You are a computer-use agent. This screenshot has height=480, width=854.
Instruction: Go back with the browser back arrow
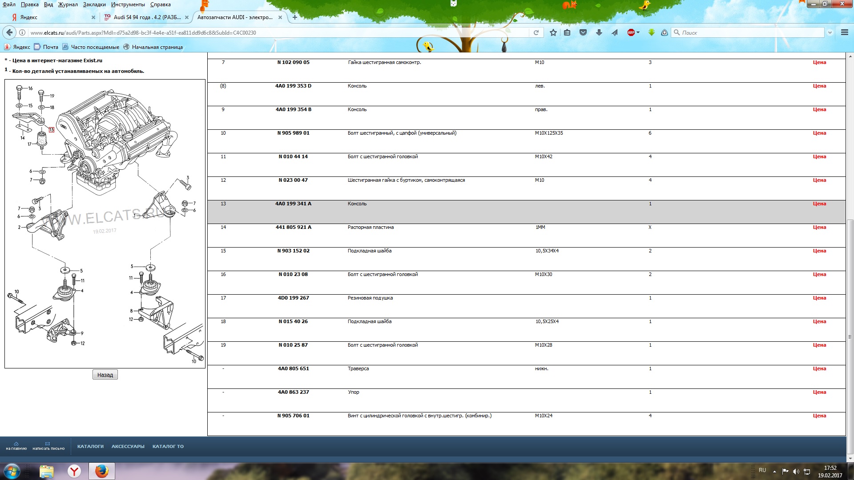(x=9, y=32)
